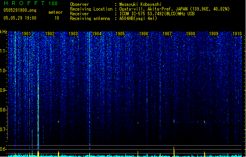The width and height of the screenshot is (246, 157).
Task: Click the 0.9 frequency axis label
Action: click(3, 90)
